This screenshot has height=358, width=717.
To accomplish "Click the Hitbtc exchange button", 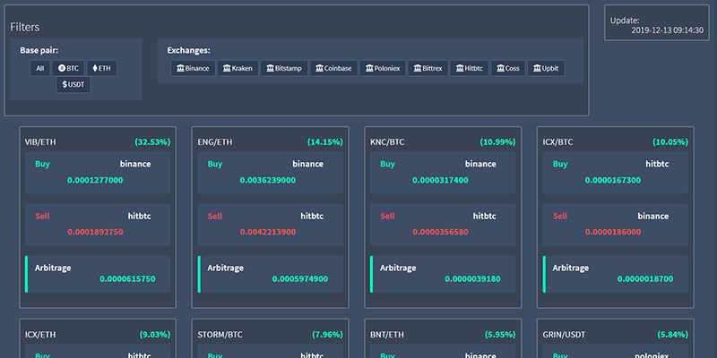I will (x=470, y=69).
